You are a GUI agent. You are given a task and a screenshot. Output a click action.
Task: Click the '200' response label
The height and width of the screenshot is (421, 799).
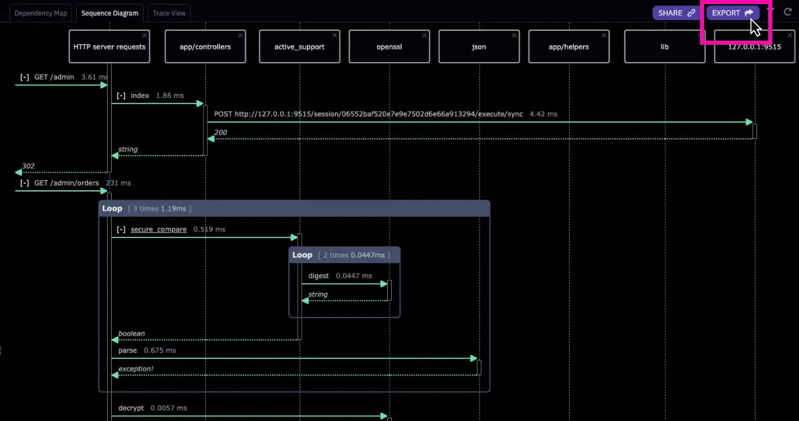(221, 133)
